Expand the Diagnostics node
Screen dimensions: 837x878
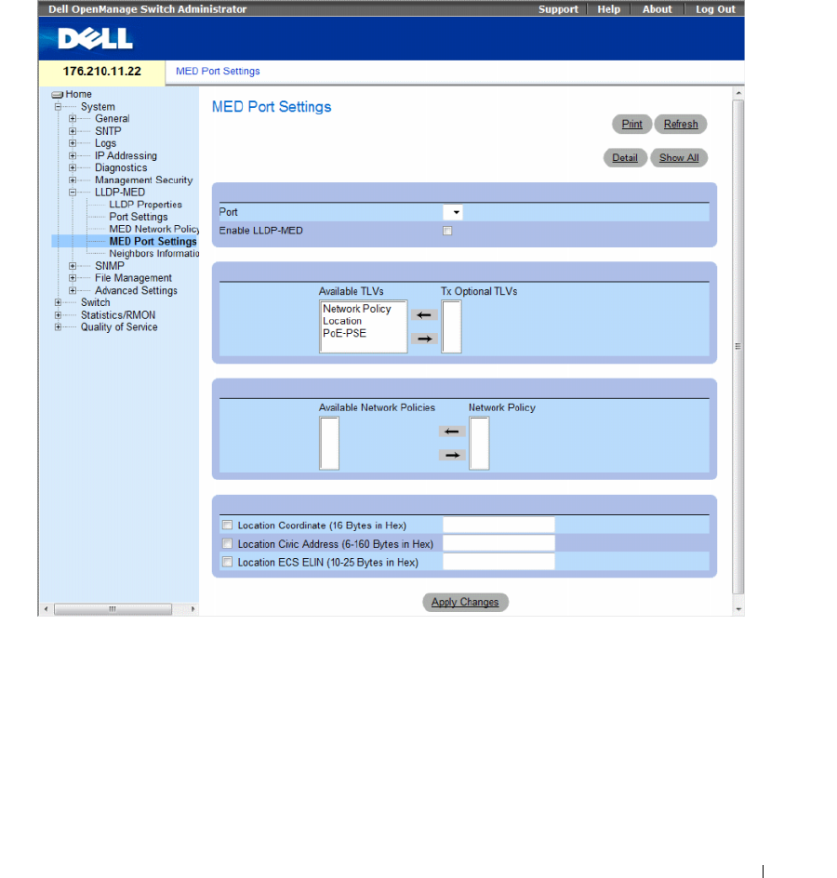(x=73, y=168)
